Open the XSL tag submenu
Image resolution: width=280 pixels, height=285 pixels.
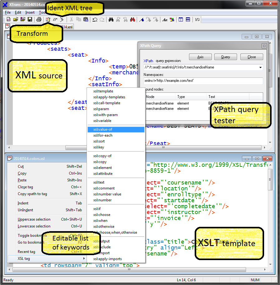(x=47, y=259)
